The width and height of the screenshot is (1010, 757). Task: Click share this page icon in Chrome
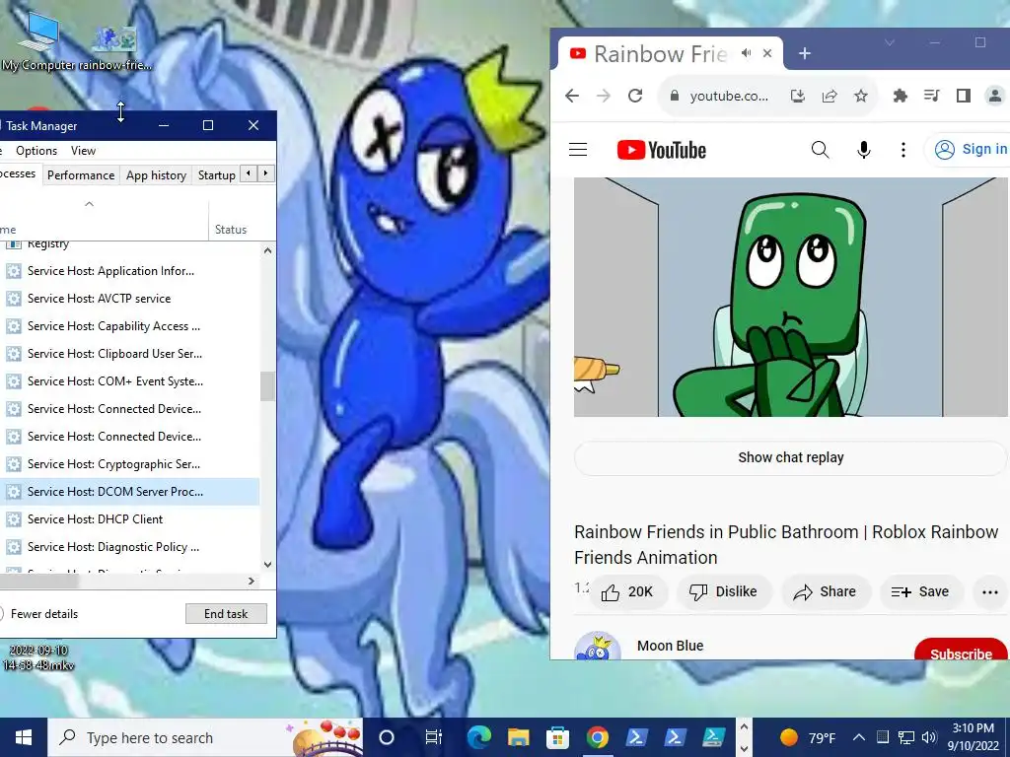pos(830,96)
